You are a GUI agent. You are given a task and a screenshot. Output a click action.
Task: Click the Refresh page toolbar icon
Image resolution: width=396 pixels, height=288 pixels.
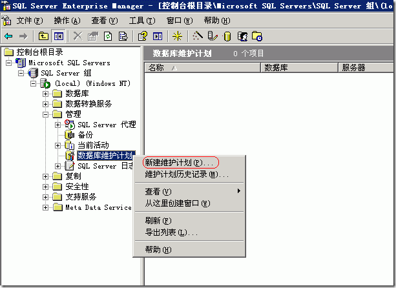pyautogui.click(x=108, y=36)
